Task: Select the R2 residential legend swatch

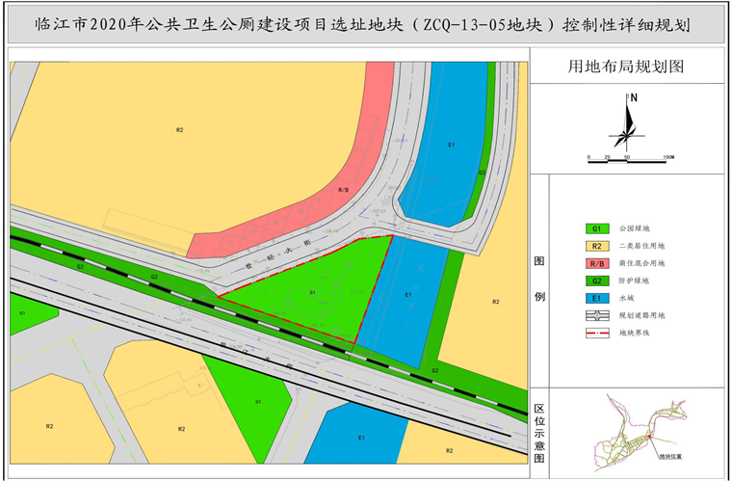Action: (x=597, y=246)
